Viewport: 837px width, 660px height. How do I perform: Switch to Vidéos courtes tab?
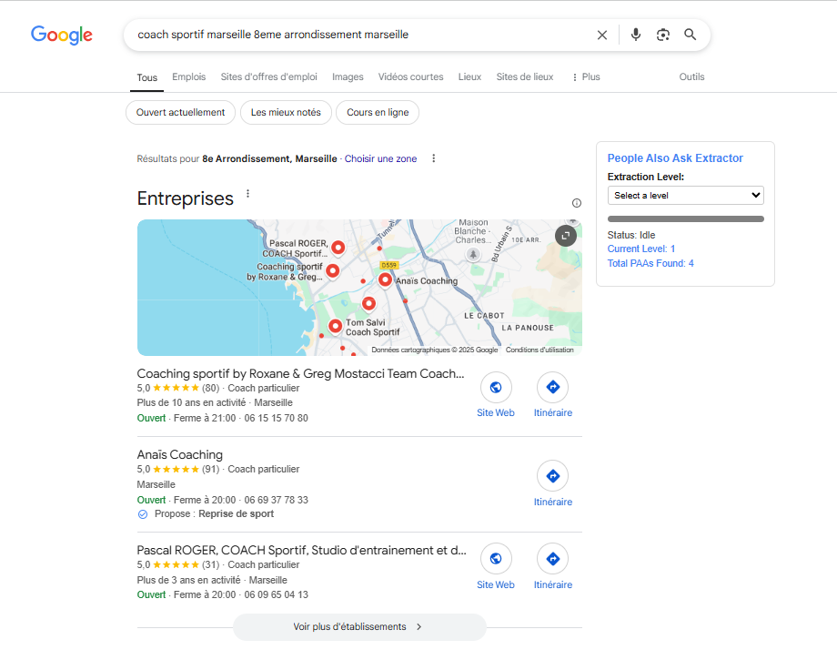(x=410, y=76)
